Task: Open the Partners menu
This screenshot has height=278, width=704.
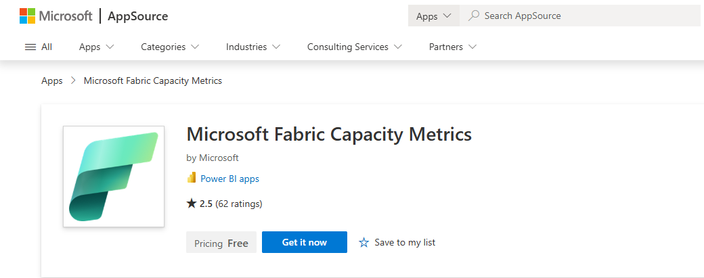Action: (452, 47)
